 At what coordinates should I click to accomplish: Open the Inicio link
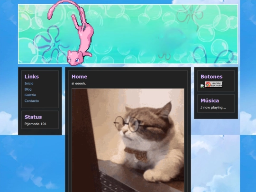pos(29,83)
